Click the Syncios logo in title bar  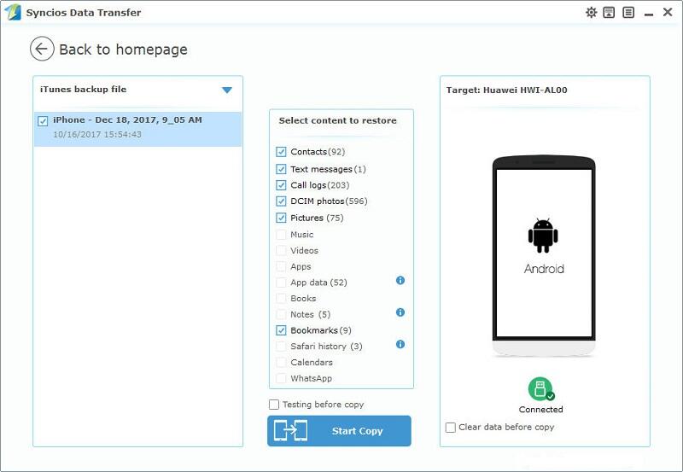tap(13, 13)
